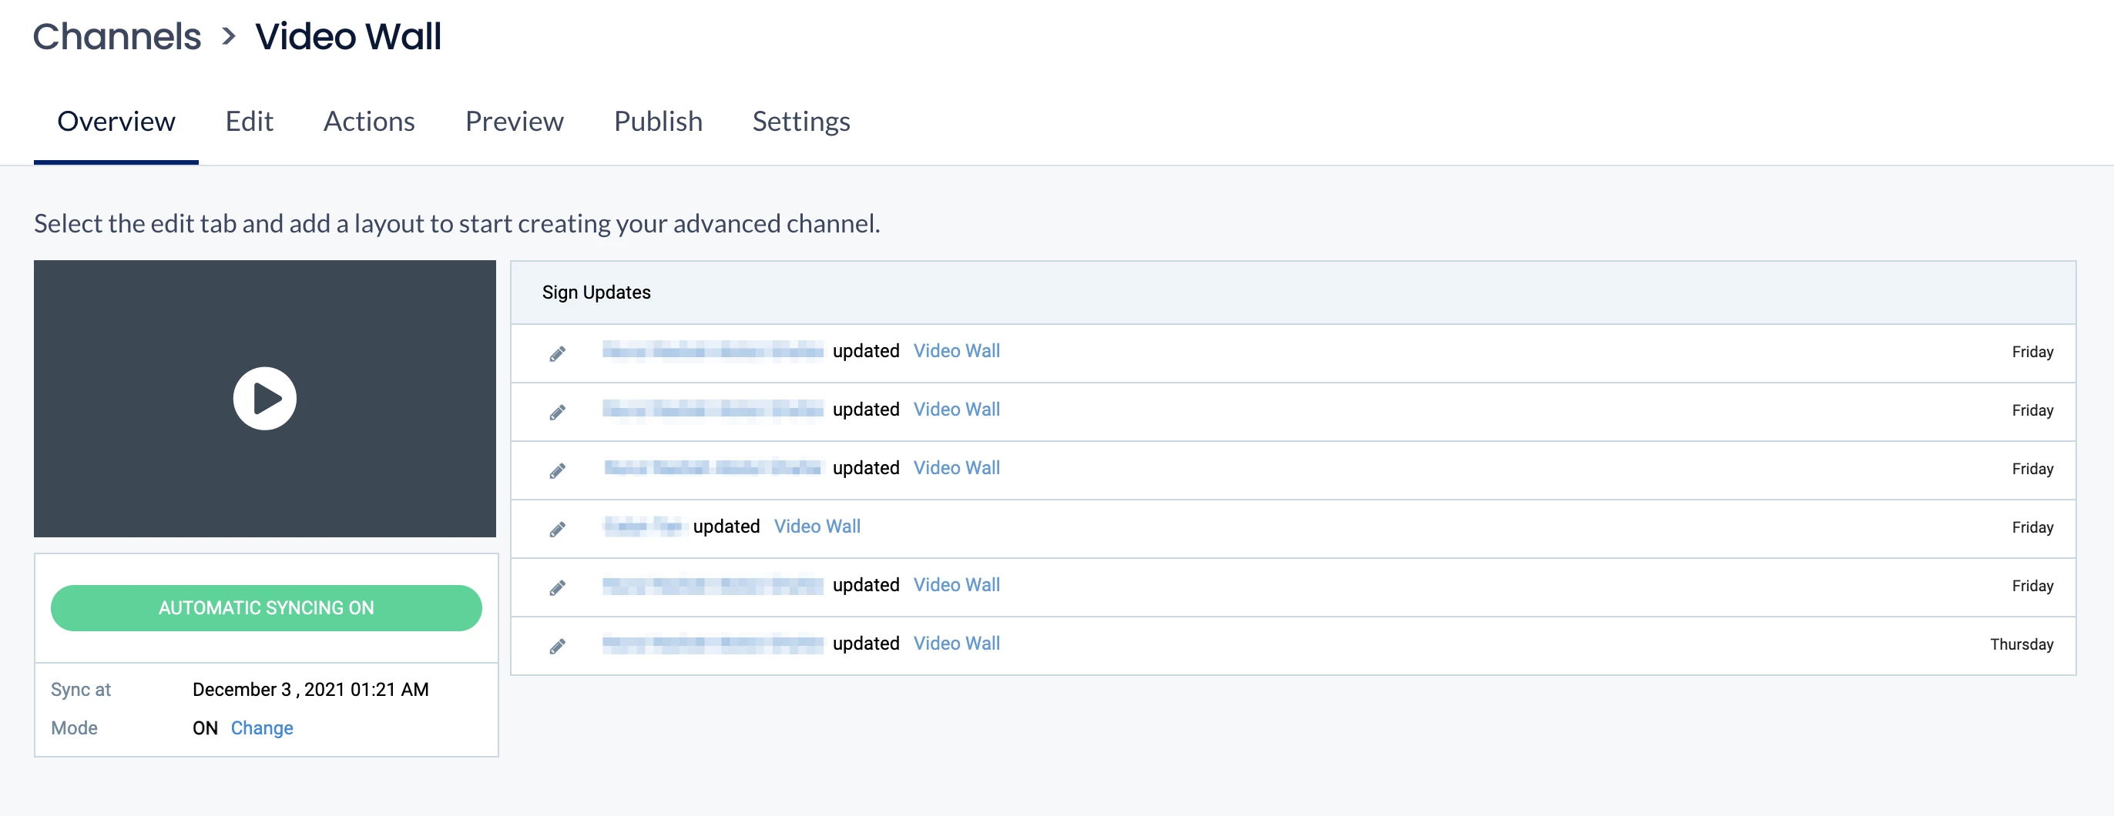Click the Video Wall page title

pos(348,36)
